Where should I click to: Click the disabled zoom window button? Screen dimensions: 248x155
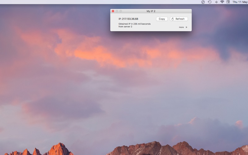121,11
